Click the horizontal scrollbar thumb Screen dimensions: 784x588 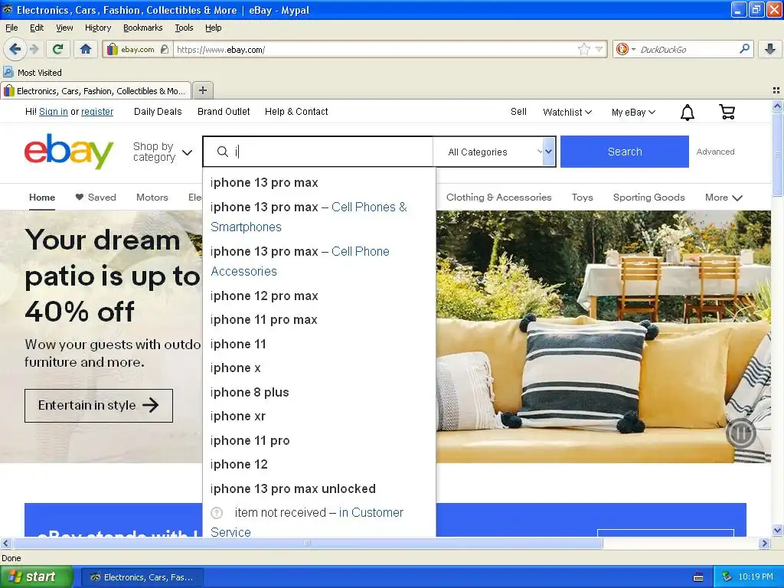(x=308, y=543)
